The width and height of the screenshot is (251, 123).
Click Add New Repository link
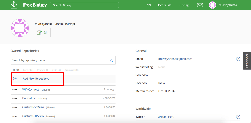36,79
